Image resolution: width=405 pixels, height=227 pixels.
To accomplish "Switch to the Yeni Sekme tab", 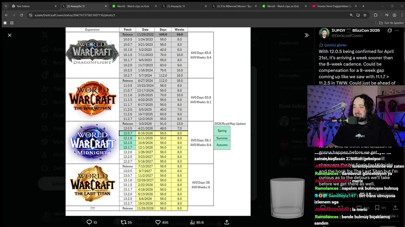I will coord(34,6).
